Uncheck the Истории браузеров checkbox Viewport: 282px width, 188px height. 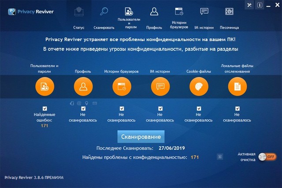click(122, 109)
